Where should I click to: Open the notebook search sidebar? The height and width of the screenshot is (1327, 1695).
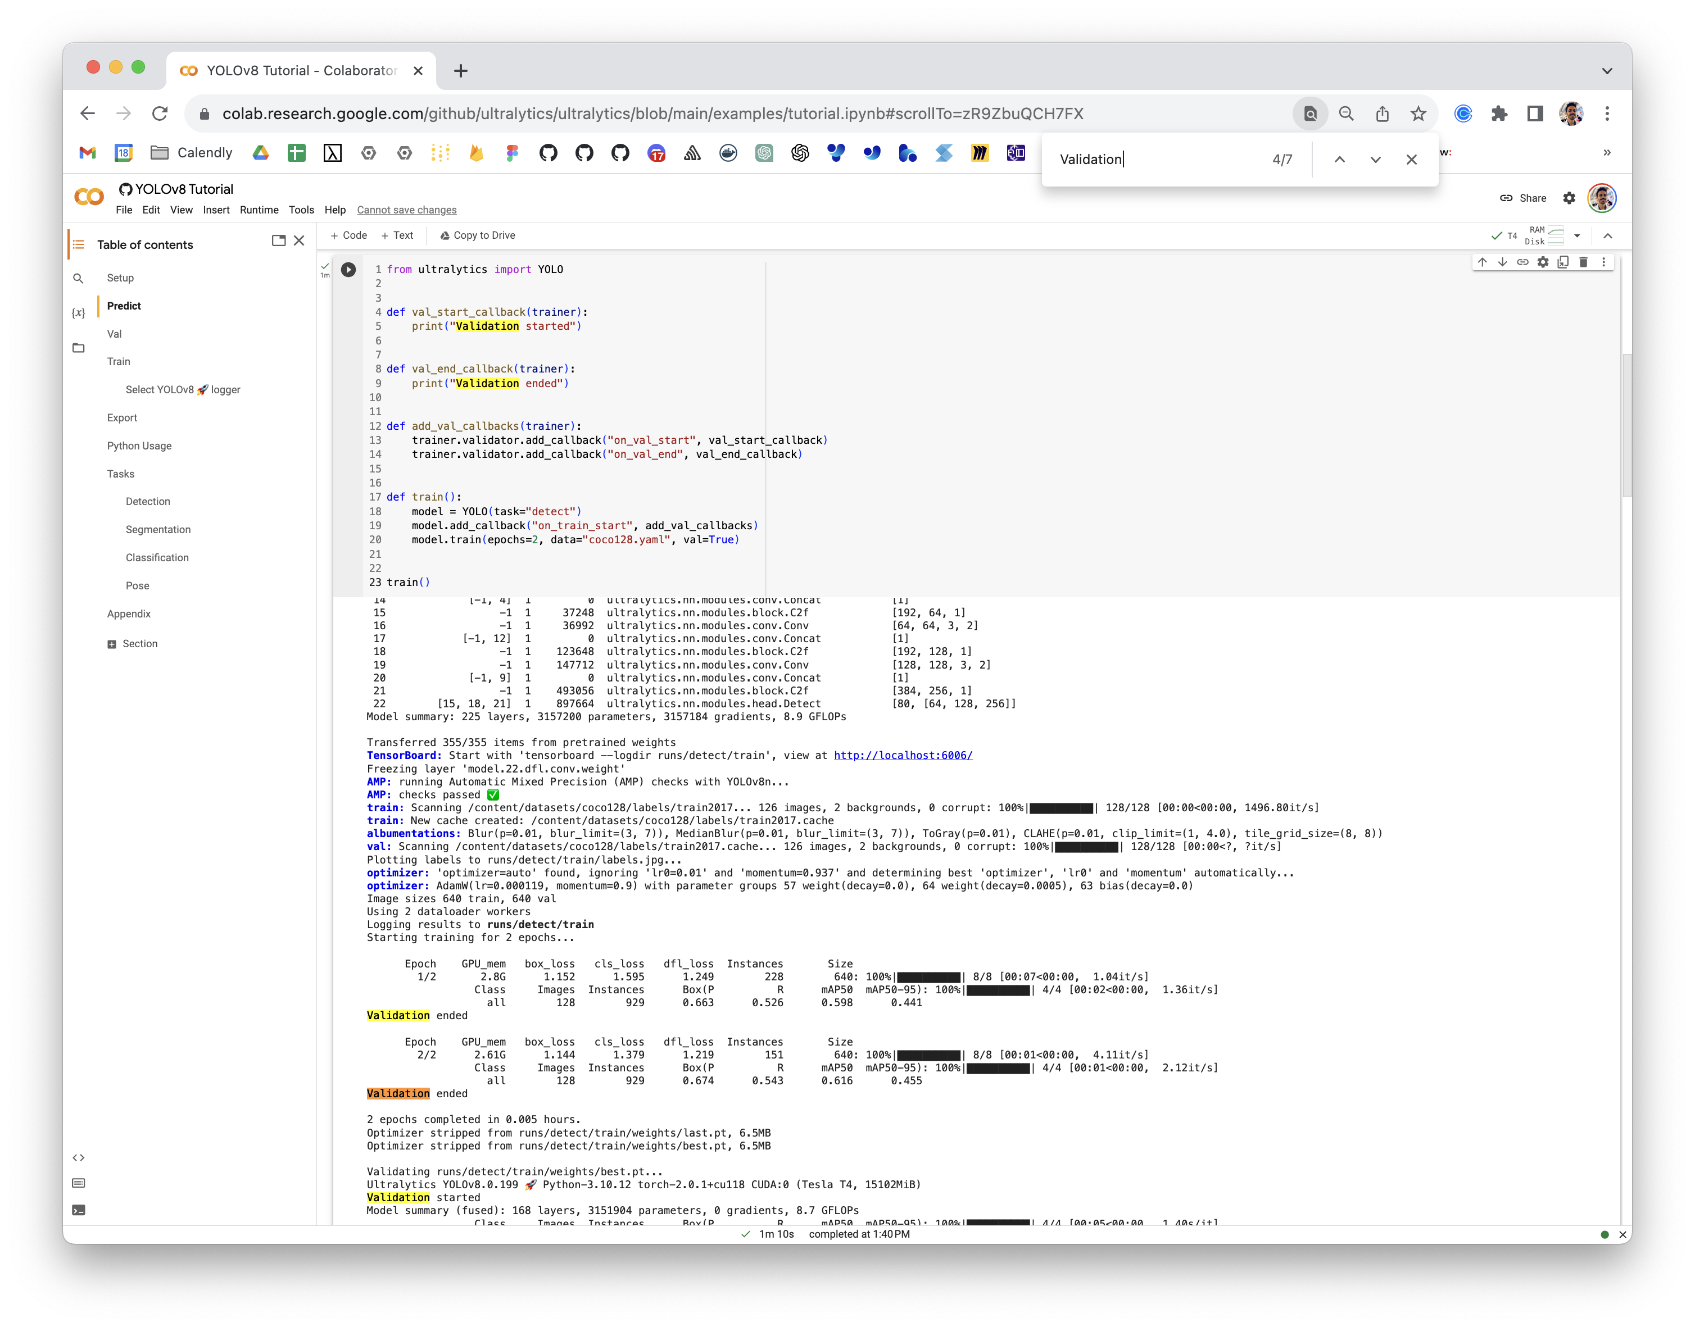click(x=79, y=278)
